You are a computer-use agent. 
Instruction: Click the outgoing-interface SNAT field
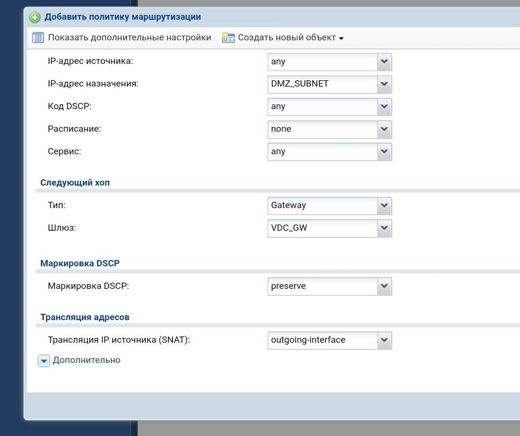(x=323, y=340)
